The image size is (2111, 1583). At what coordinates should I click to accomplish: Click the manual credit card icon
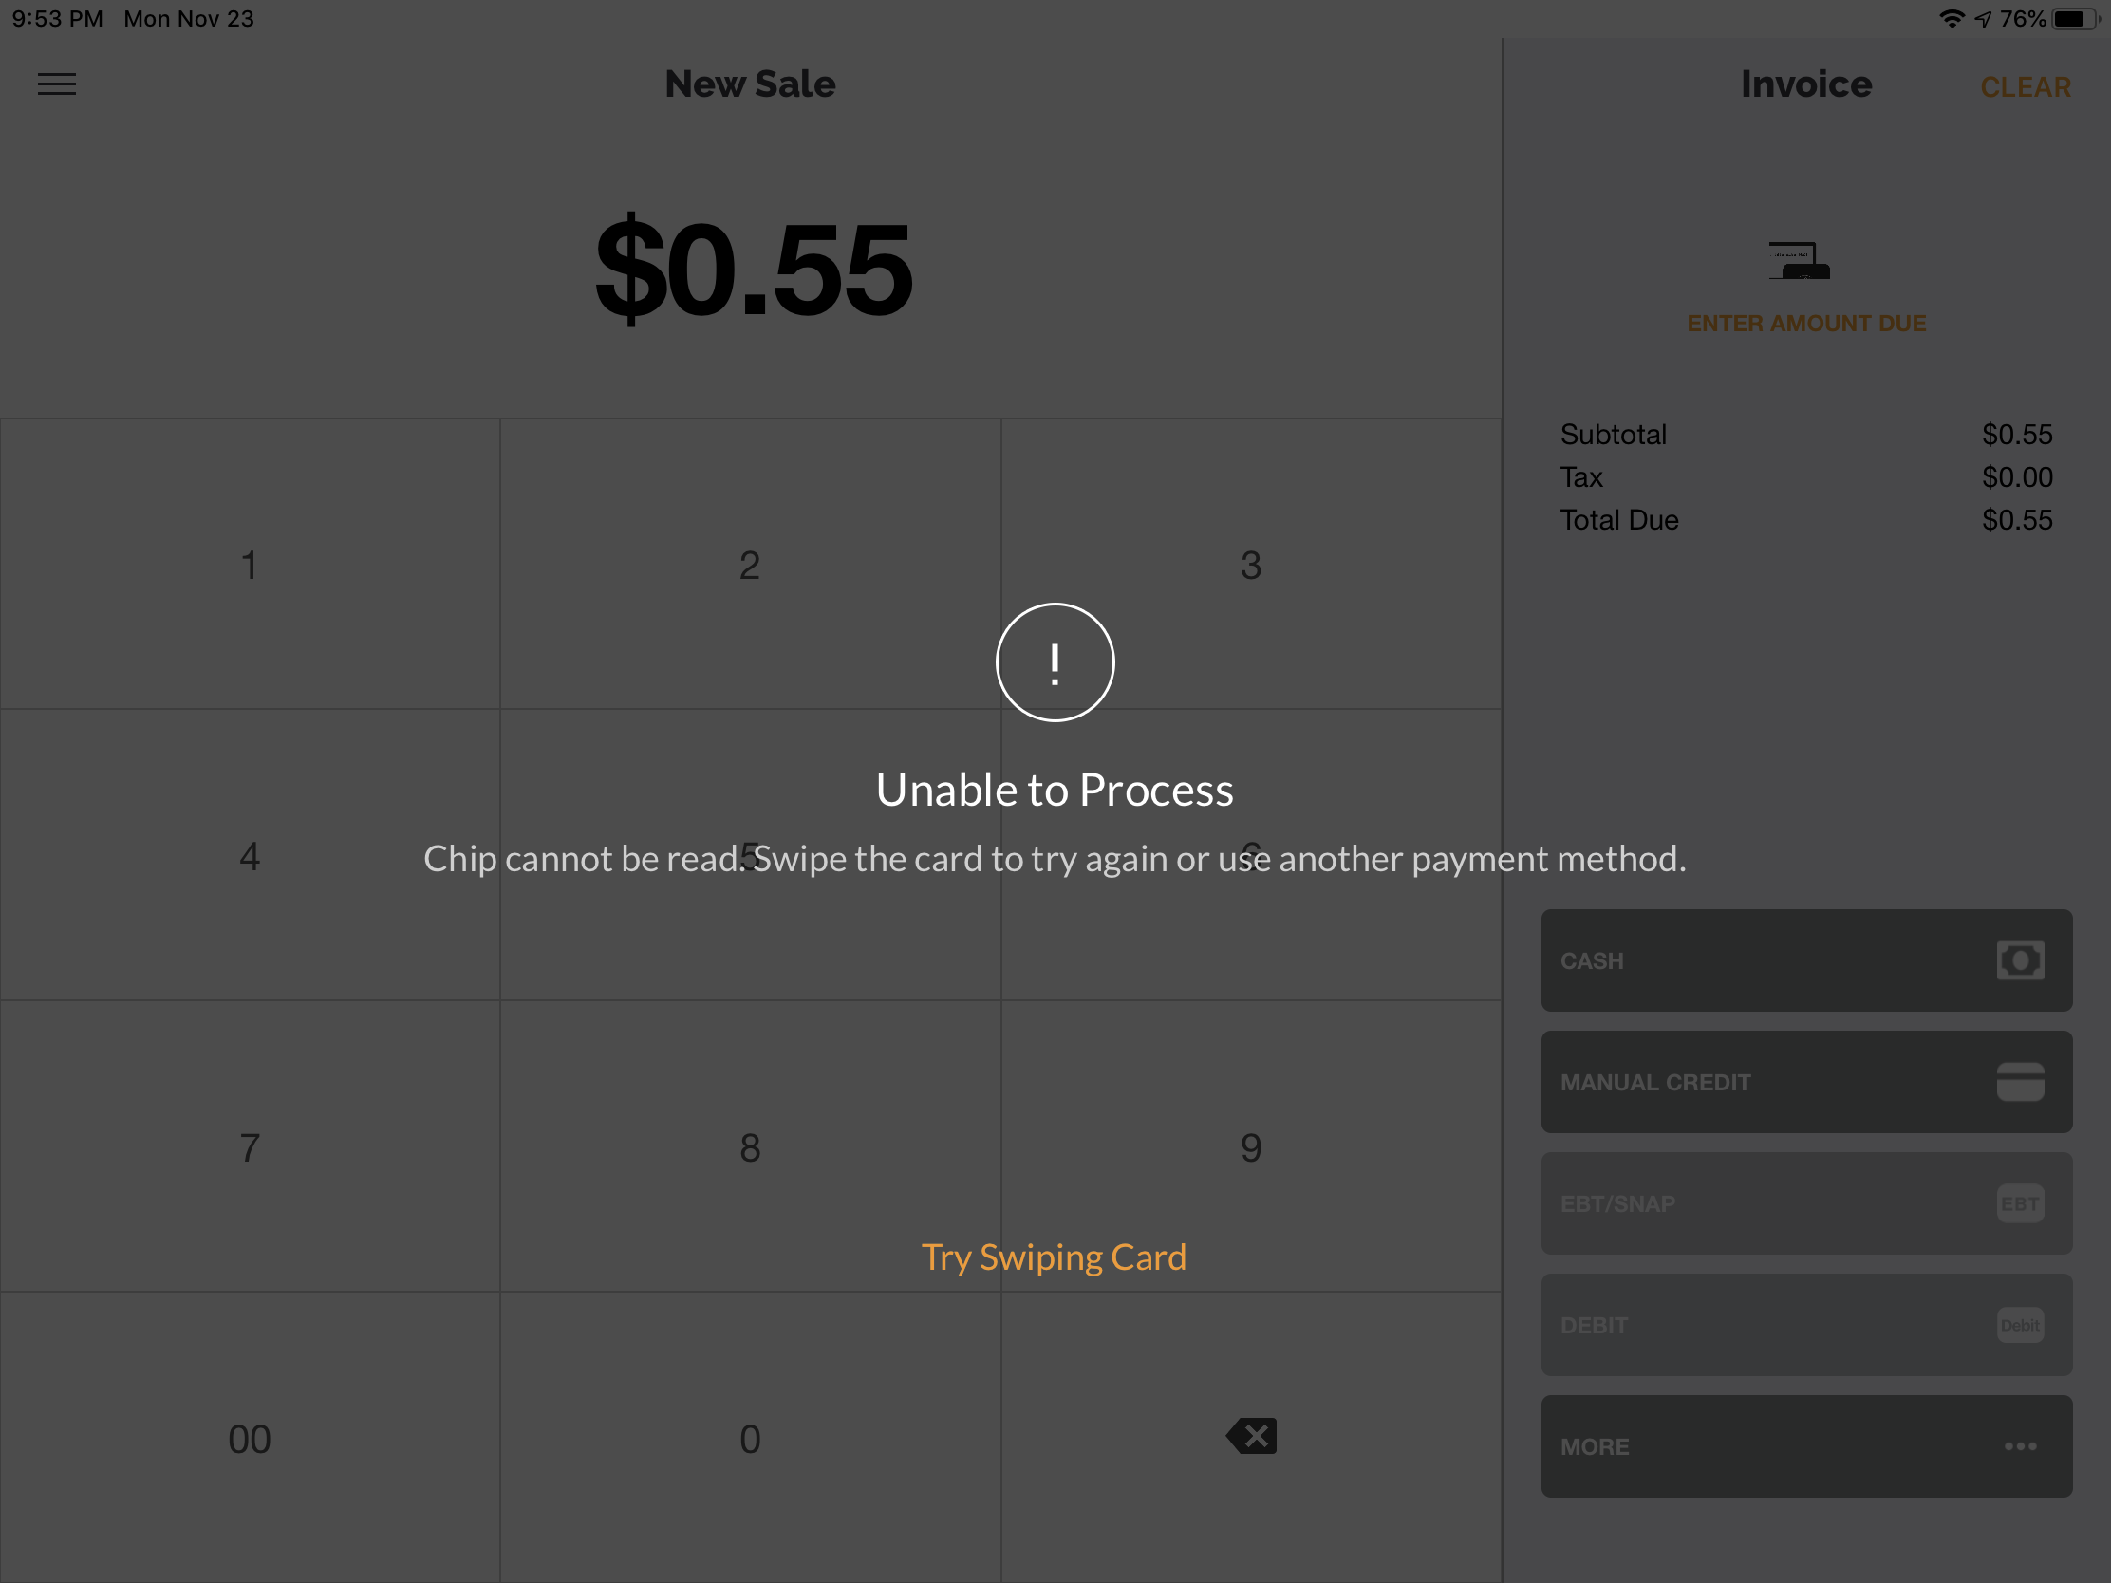coord(2019,1082)
